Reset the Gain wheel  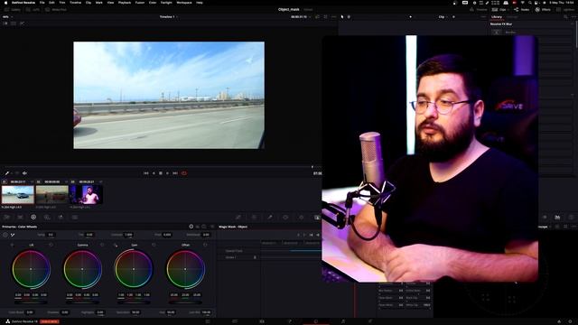pos(154,245)
